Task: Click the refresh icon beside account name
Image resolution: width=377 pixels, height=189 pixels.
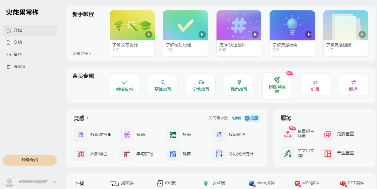Action: (53, 182)
